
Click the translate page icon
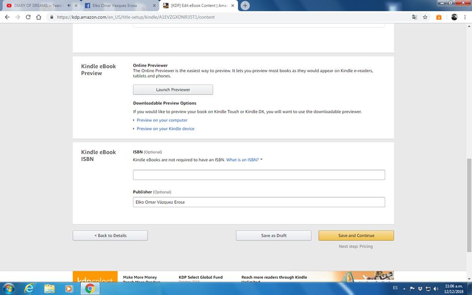coord(414,17)
